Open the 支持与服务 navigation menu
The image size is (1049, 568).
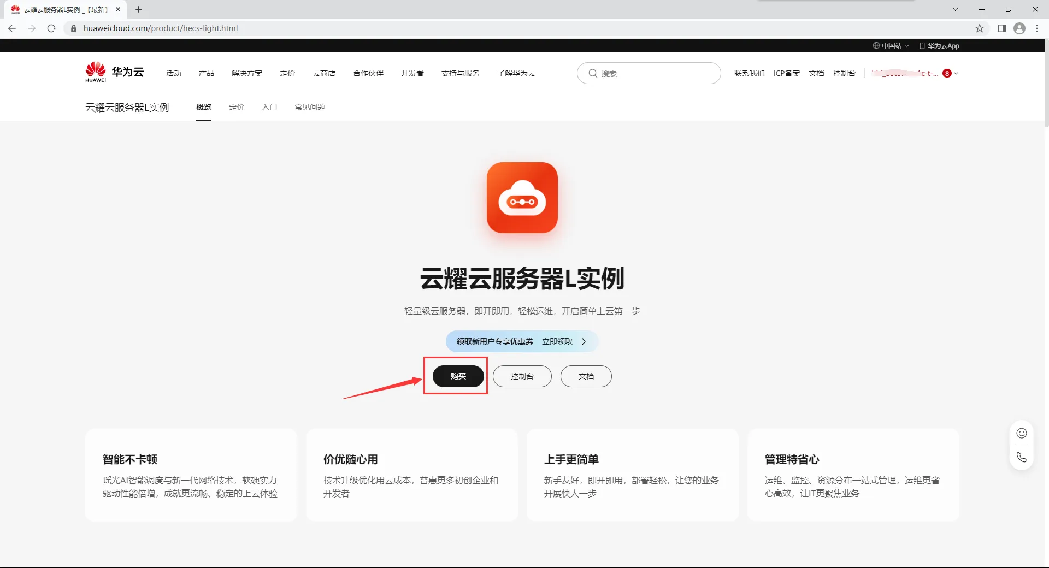pyautogui.click(x=461, y=73)
